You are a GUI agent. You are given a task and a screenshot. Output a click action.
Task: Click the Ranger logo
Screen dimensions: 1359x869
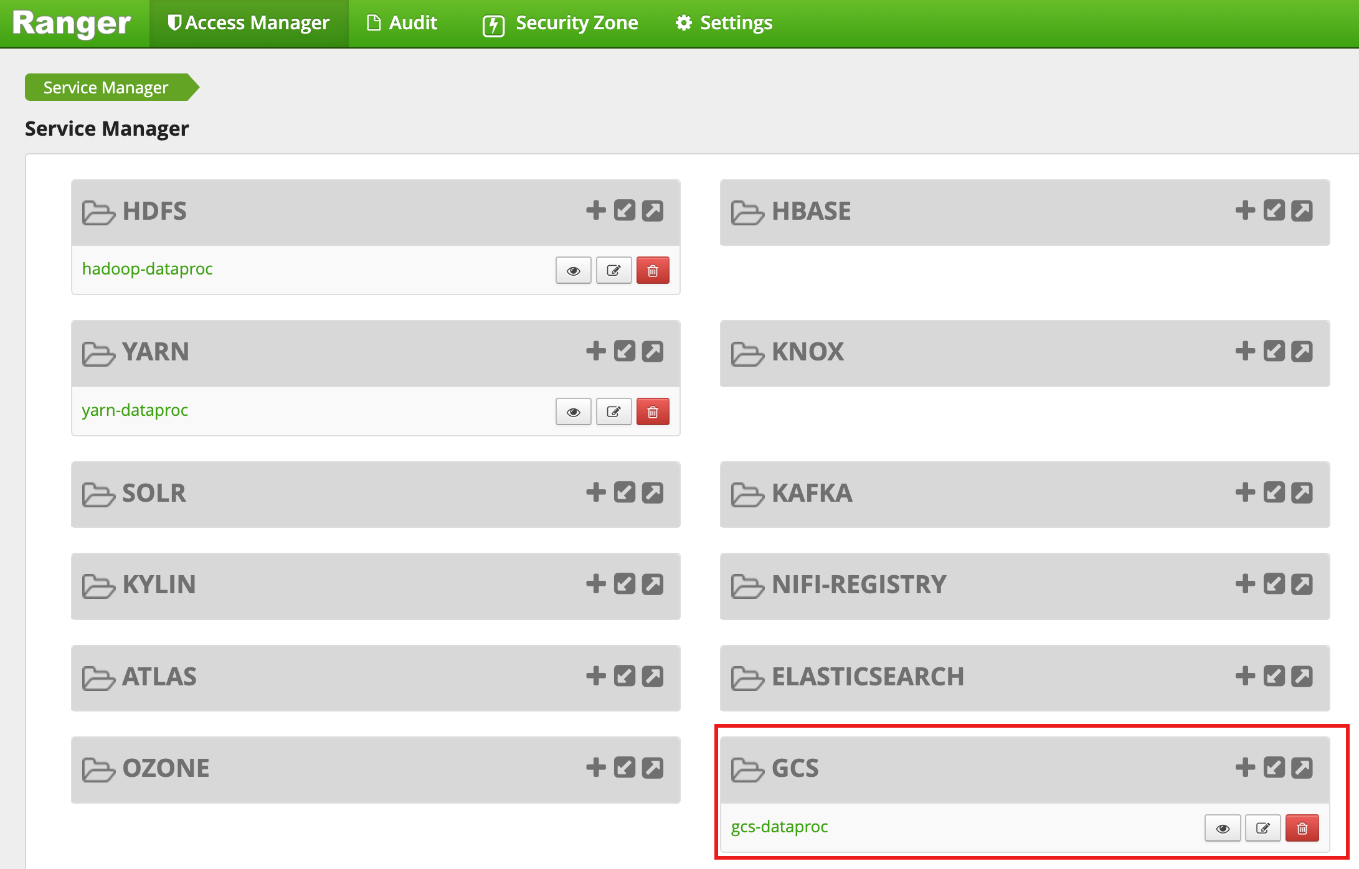point(71,23)
